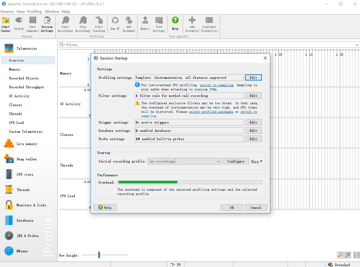Click the Overhead performance bar
360x267 pixels.
190,182
